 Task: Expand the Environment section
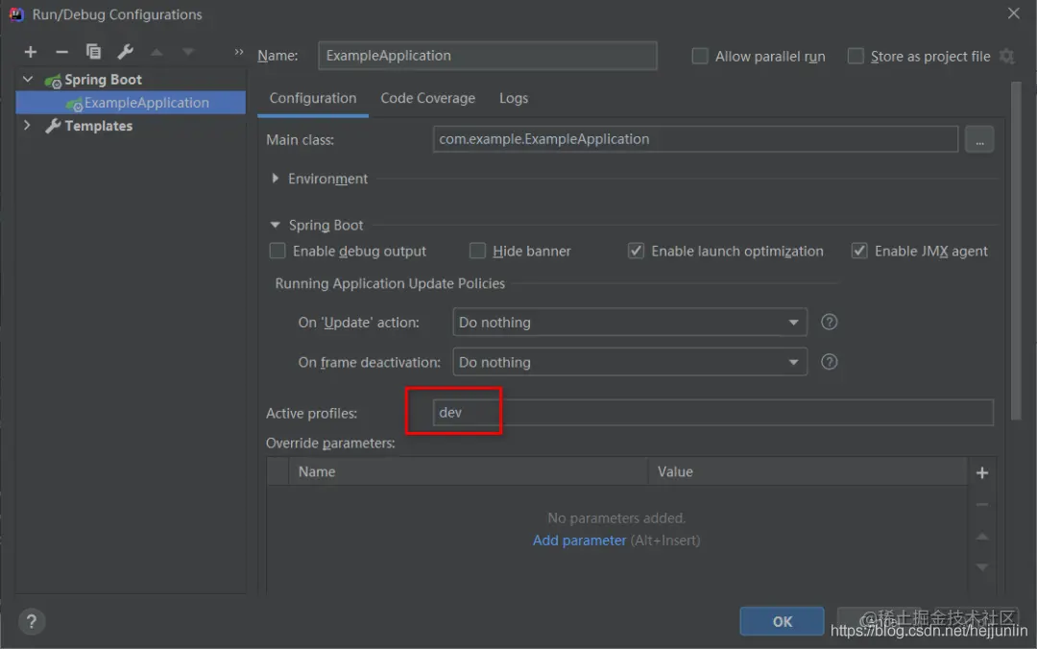pyautogui.click(x=276, y=179)
